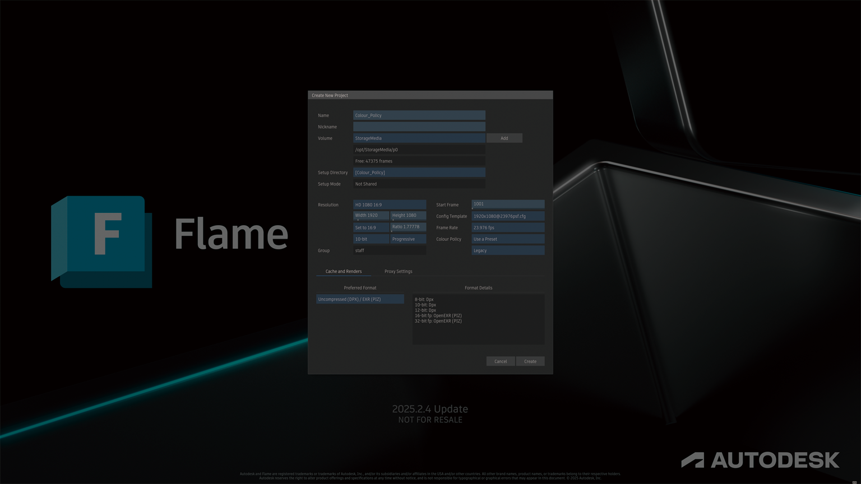
Task: Click the Ratio 1.77778 field
Action: (x=408, y=227)
